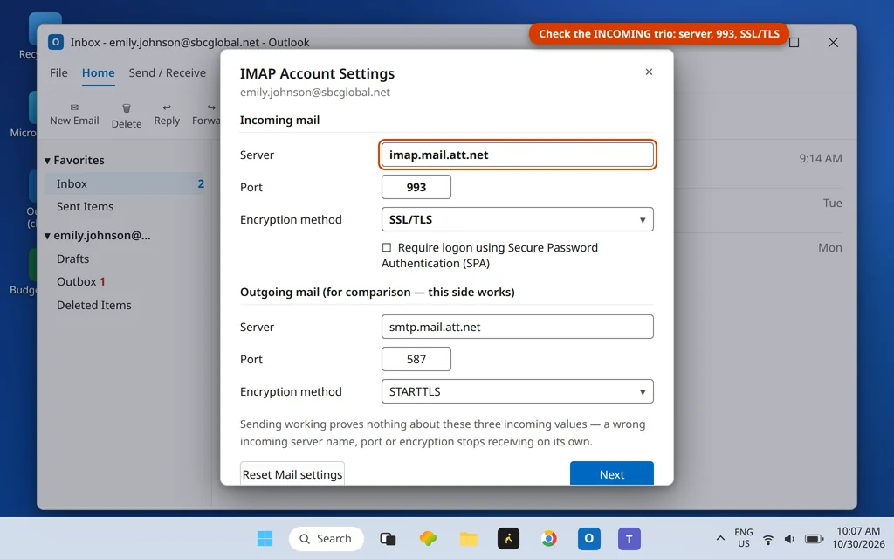The width and height of the screenshot is (894, 559).
Task: Enable Require logon using SPA checkbox
Action: 387,247
